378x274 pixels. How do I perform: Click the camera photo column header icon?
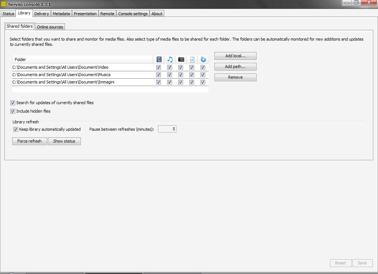click(181, 59)
